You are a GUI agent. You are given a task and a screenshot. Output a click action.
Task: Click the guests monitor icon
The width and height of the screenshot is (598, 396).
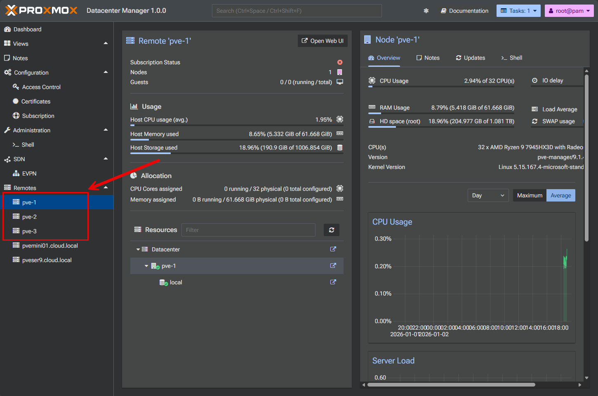pyautogui.click(x=340, y=82)
